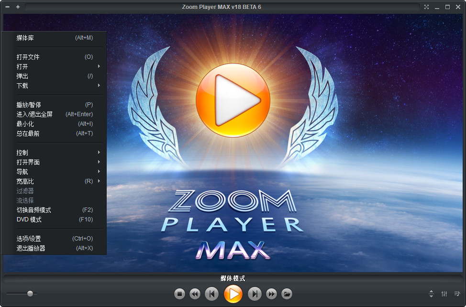Toggle fullscreen icon in title bar
This screenshot has width=466, height=307.
click(x=426, y=7)
